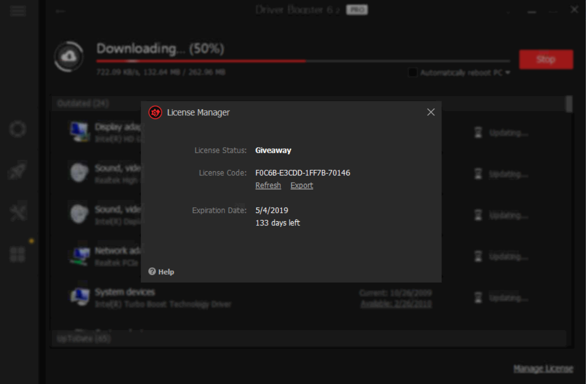Click the Refresh link under License Code
Screen dimensions: 586x384
tap(268, 185)
